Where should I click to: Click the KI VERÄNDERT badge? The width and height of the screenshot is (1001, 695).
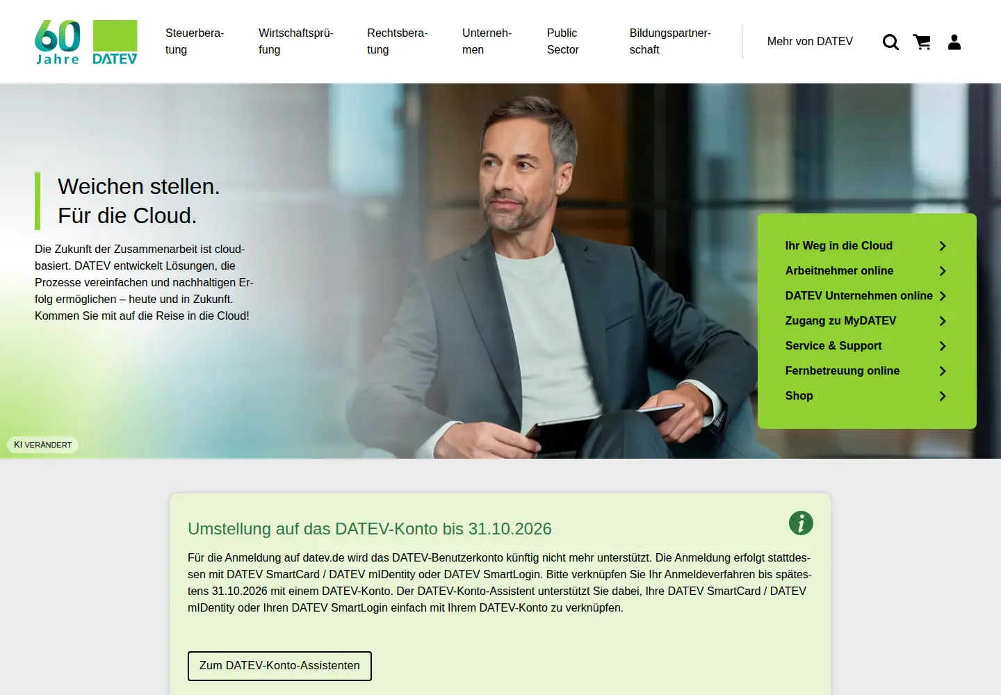click(42, 445)
